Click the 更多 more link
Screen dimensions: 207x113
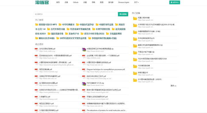coord(173,86)
